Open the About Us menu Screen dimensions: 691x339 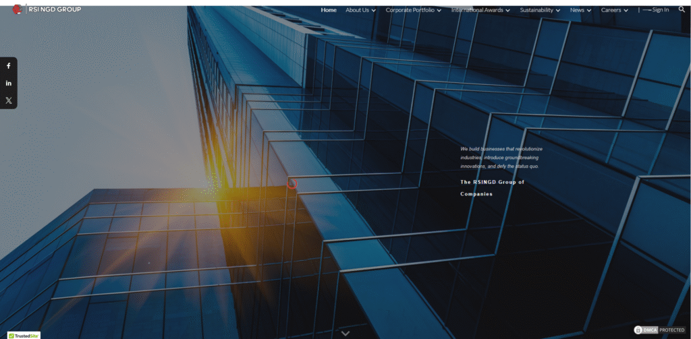(x=358, y=10)
